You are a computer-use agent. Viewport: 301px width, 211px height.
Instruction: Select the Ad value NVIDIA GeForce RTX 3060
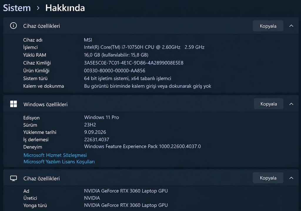pyautogui.click(x=126, y=191)
